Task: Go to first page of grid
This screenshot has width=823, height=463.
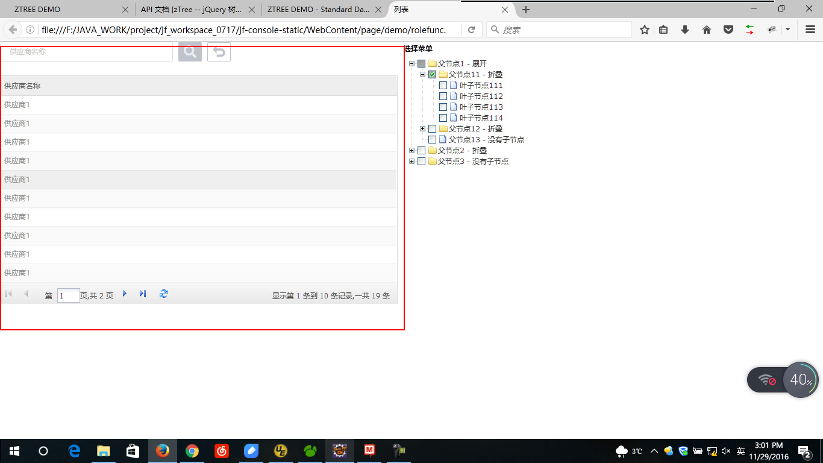Action: (8, 294)
